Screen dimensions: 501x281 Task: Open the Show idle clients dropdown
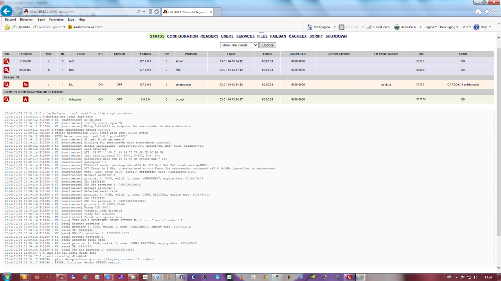[239, 45]
